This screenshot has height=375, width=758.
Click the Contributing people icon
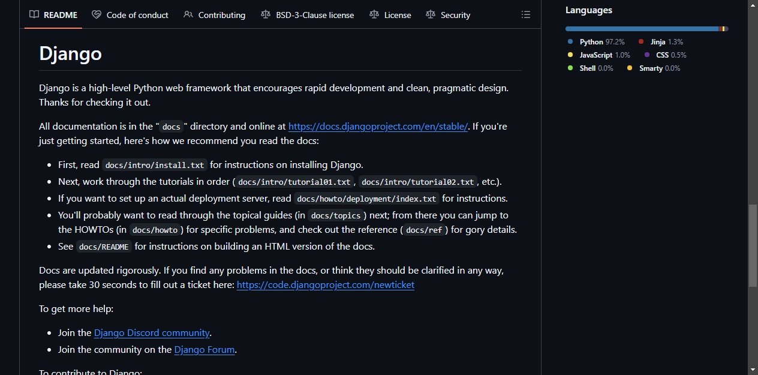coord(188,14)
